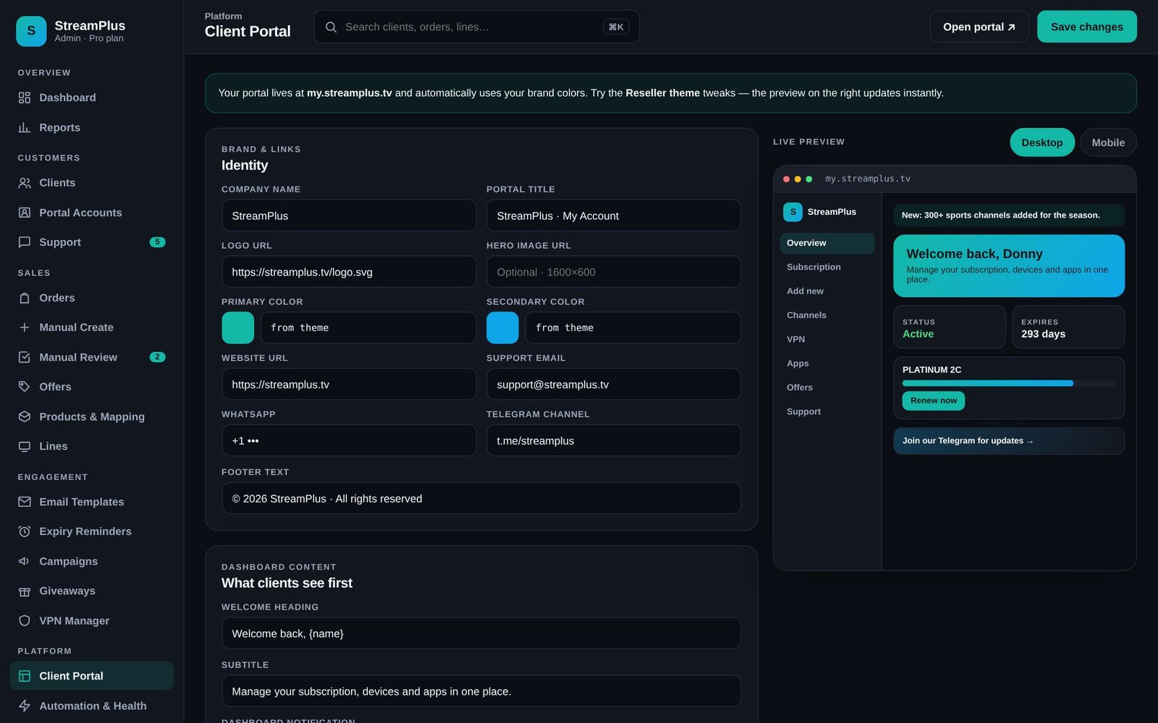Open the secondary color swatch
The height and width of the screenshot is (723, 1158).
(x=502, y=328)
